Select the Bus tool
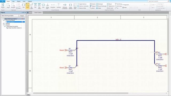The height and width of the screenshot is (96, 171). coord(35,6)
